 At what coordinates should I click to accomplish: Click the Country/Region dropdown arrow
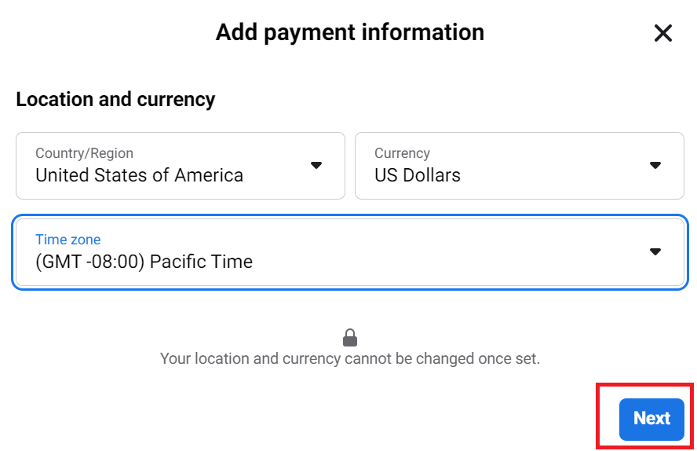316,166
